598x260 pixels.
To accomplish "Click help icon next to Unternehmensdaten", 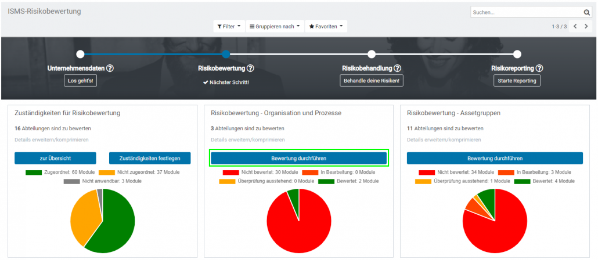I will click(x=110, y=68).
